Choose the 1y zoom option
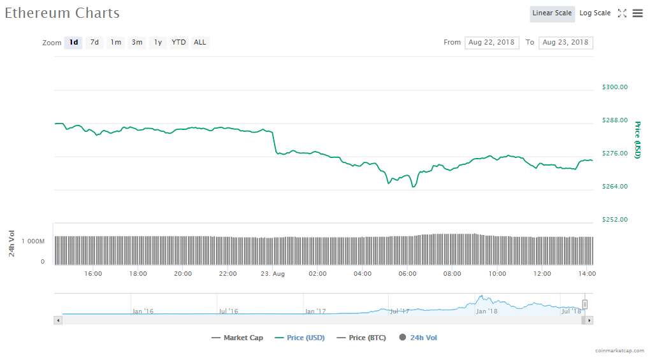The height and width of the screenshot is (358, 650). click(x=157, y=43)
